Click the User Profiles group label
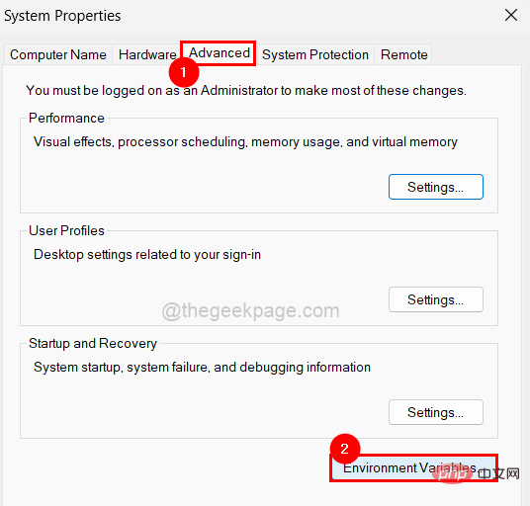The image size is (530, 506). 66,230
